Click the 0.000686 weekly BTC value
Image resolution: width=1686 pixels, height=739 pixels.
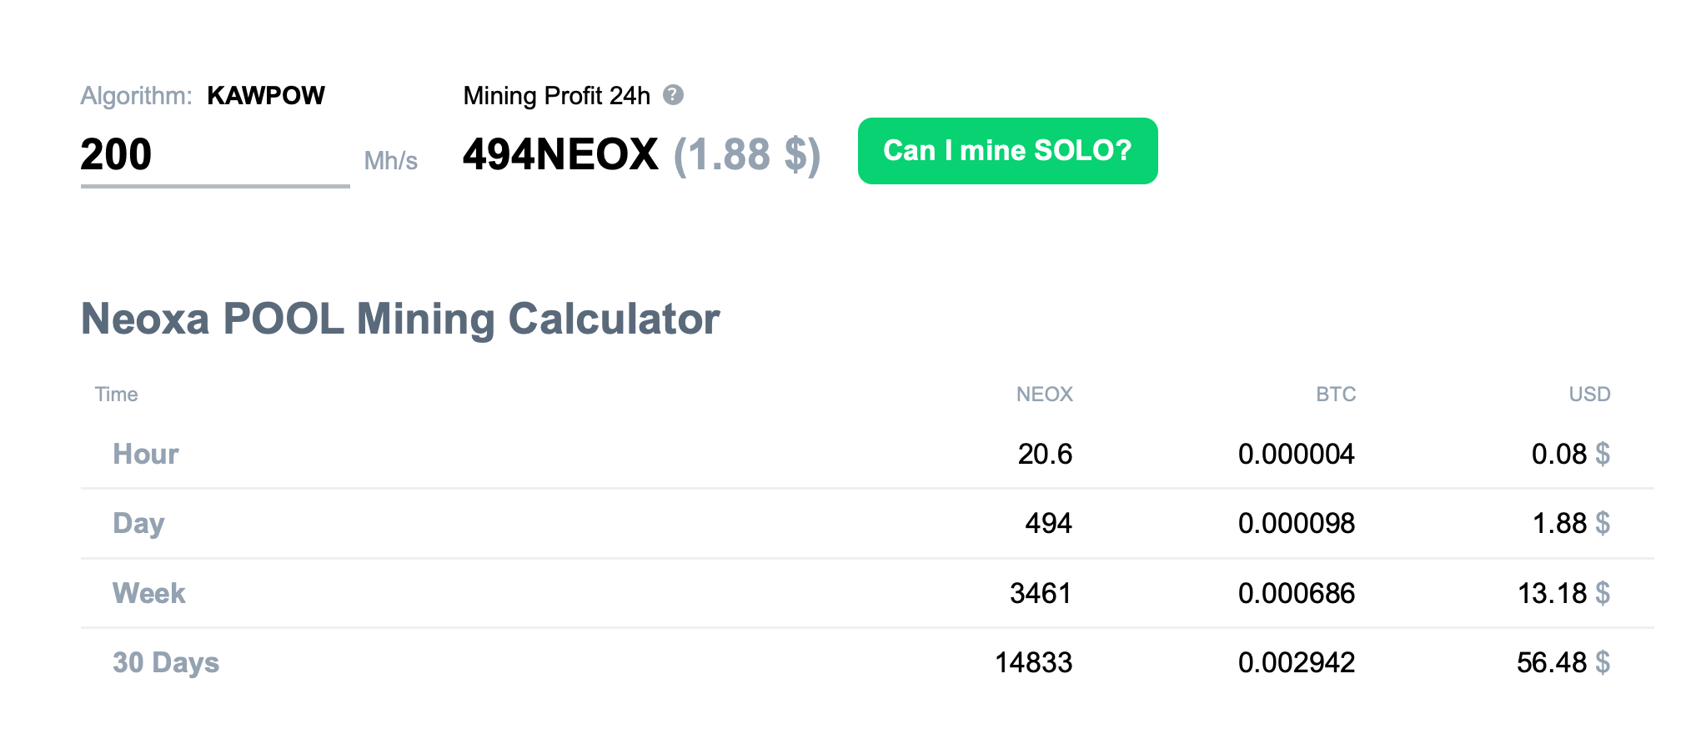pyautogui.click(x=1296, y=593)
